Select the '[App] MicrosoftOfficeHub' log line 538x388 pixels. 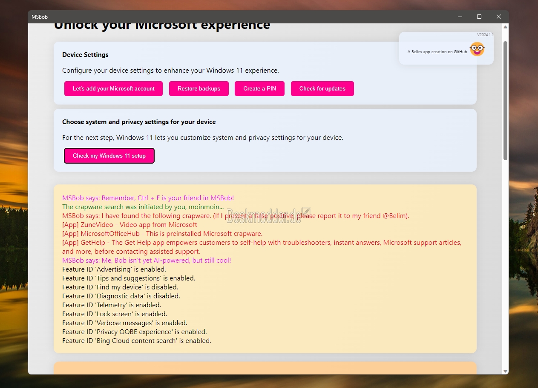point(162,233)
